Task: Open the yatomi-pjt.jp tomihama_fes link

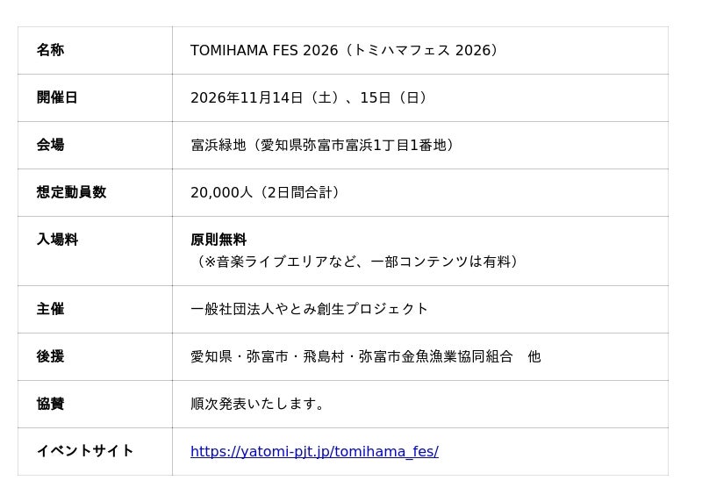Action: 314,451
